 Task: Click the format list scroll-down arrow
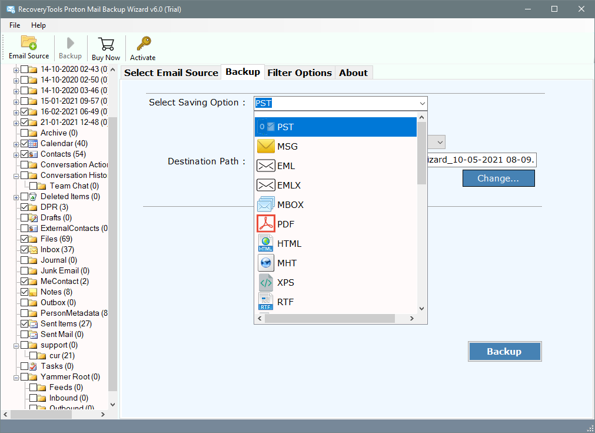pyautogui.click(x=421, y=309)
